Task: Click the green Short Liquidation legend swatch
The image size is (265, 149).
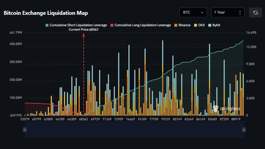Action: pyautogui.click(x=47, y=25)
